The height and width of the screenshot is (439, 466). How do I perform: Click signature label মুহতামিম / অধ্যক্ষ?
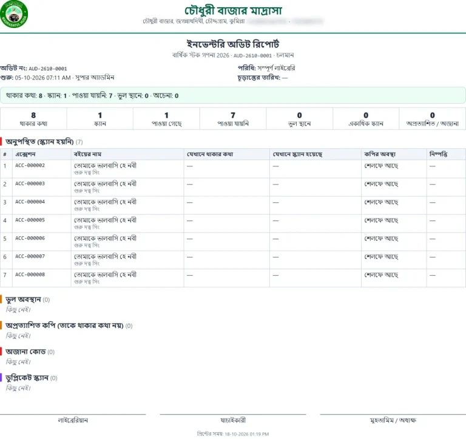(393, 420)
